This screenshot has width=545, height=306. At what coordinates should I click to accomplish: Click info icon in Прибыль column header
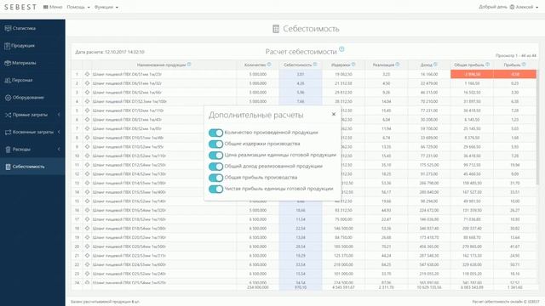(524, 65)
